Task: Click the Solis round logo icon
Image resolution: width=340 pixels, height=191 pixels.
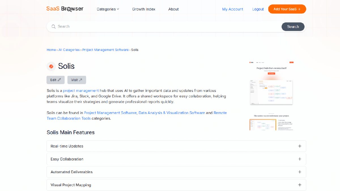Action: click(x=51, y=66)
